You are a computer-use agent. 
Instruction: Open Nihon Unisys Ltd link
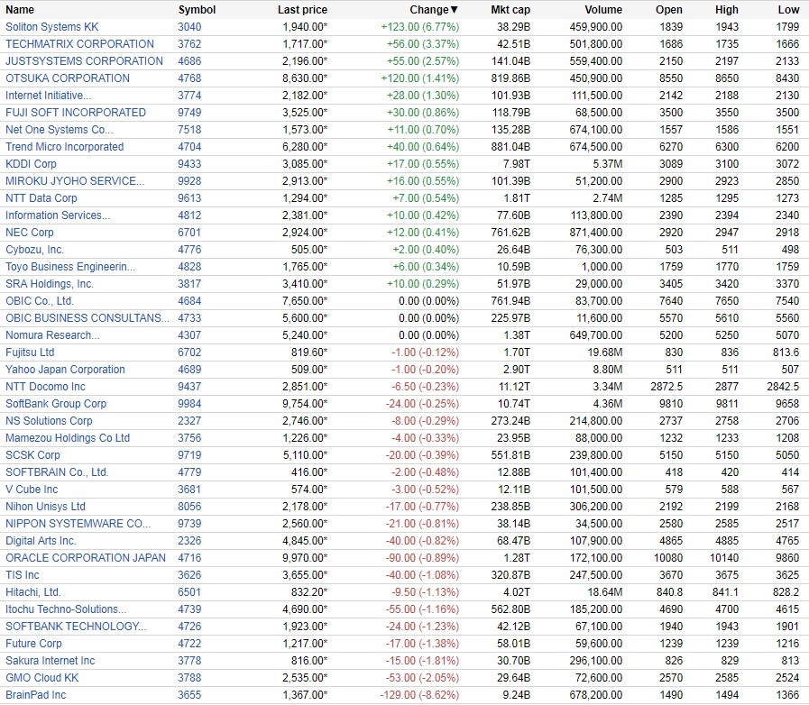tap(45, 507)
